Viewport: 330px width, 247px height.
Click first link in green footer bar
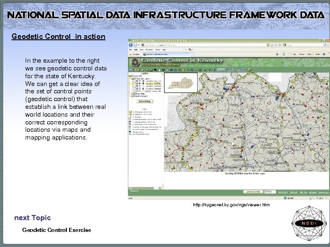(x=283, y=192)
